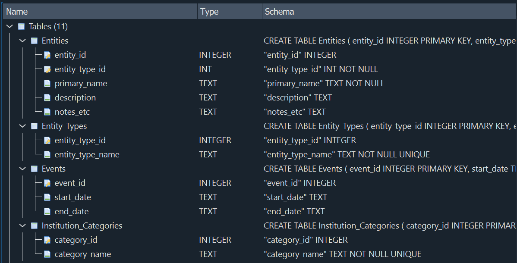517x263 pixels.
Task: Click the field icon beside description
Action: [x=47, y=97]
